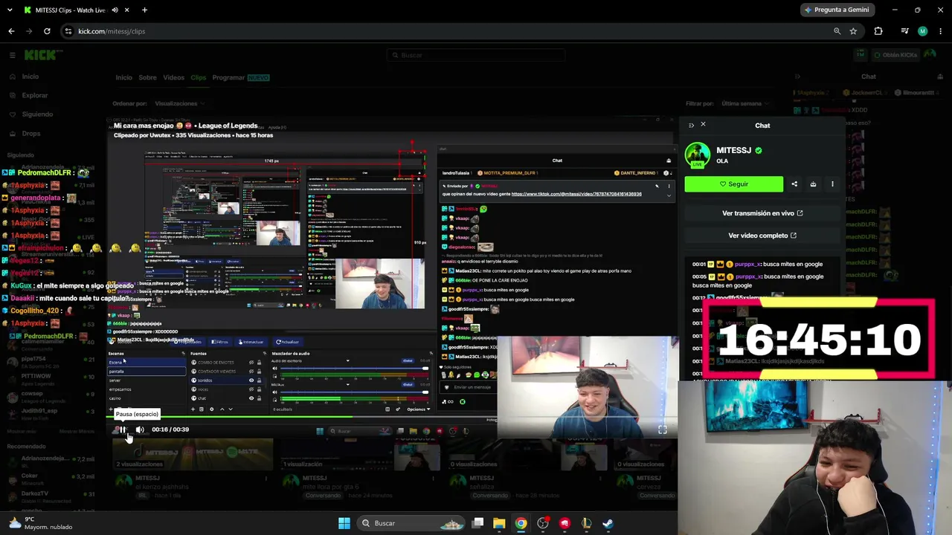Open File Explorer from the taskbar
The width and height of the screenshot is (952, 535).
(499, 523)
